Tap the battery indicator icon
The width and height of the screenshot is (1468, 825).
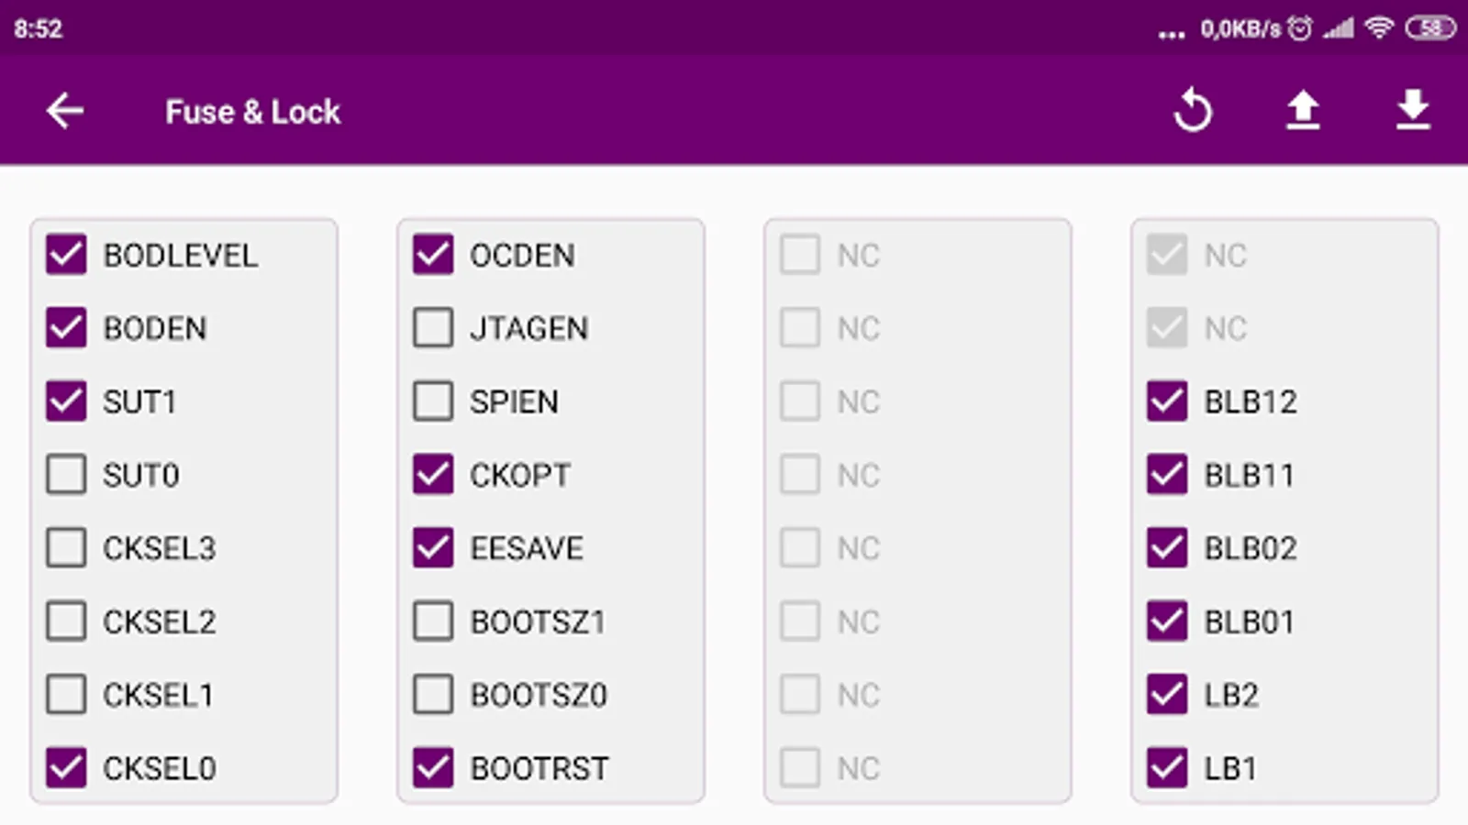tap(1430, 28)
